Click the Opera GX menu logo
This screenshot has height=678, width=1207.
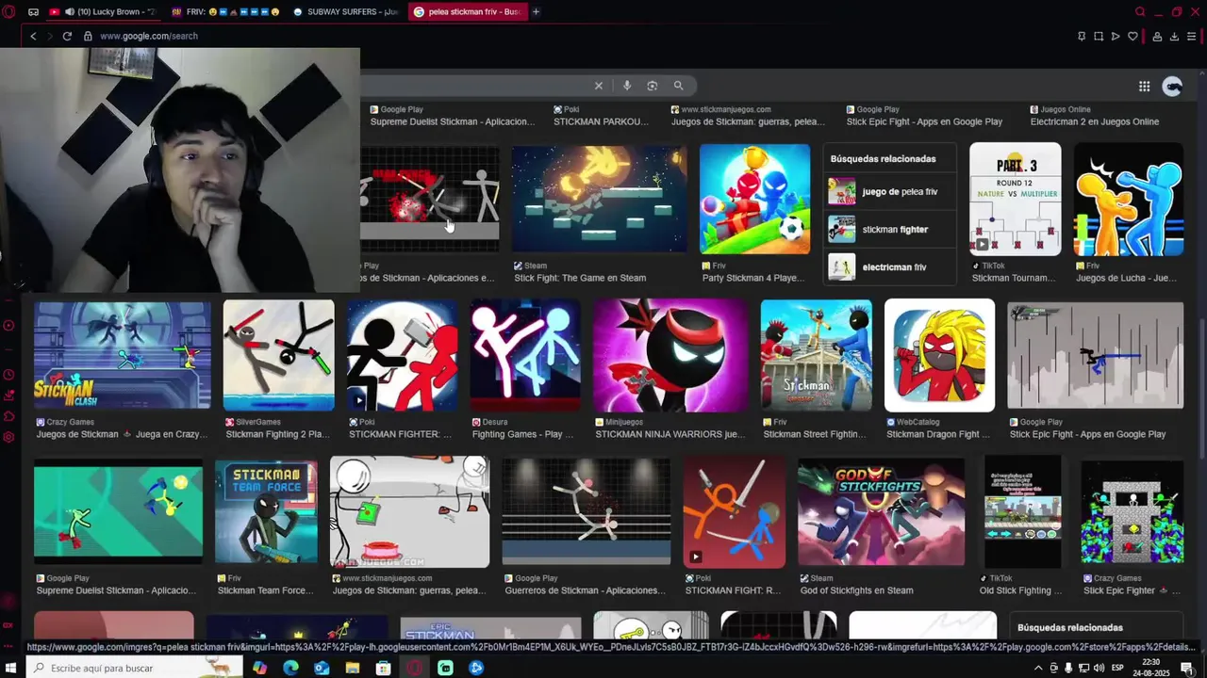[x=8, y=11]
